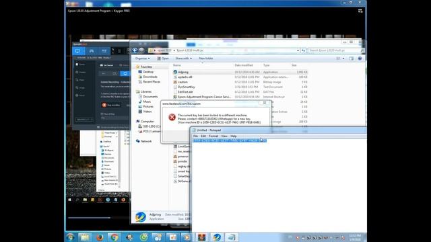Open Explorer help icon

tap(360, 58)
